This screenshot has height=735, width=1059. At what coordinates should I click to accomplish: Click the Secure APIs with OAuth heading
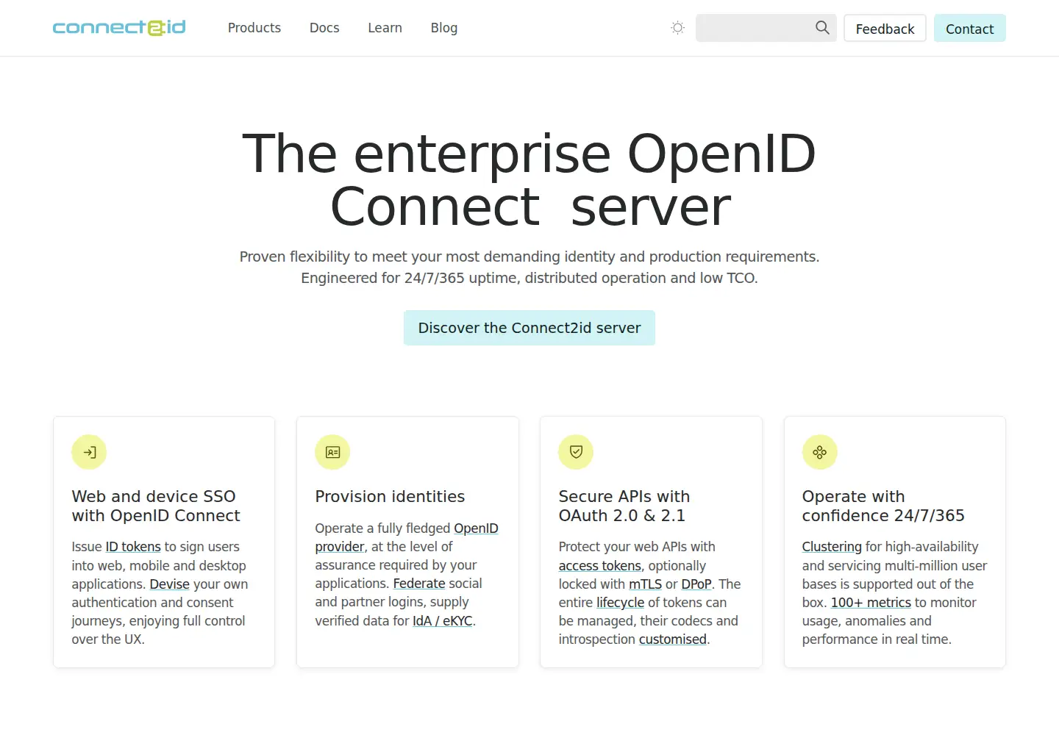coord(624,506)
